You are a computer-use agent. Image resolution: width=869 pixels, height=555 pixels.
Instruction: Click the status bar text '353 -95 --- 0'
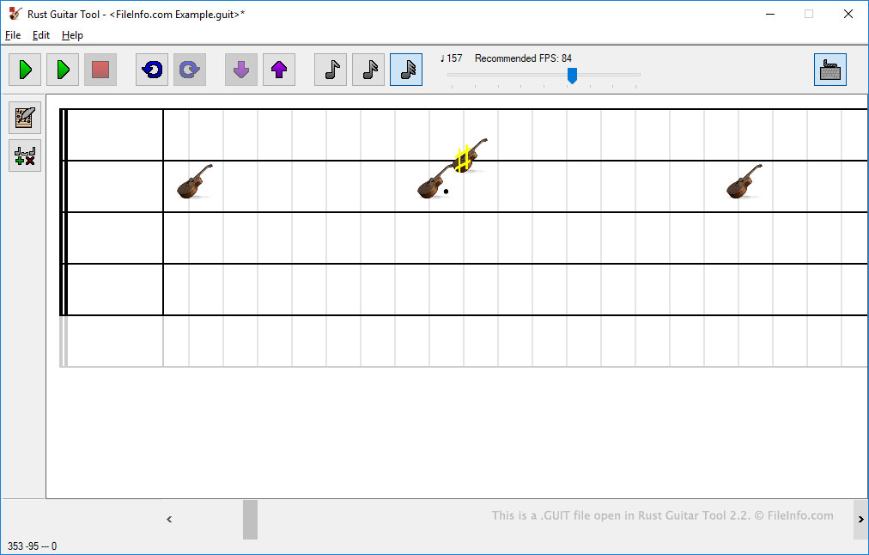click(x=32, y=546)
